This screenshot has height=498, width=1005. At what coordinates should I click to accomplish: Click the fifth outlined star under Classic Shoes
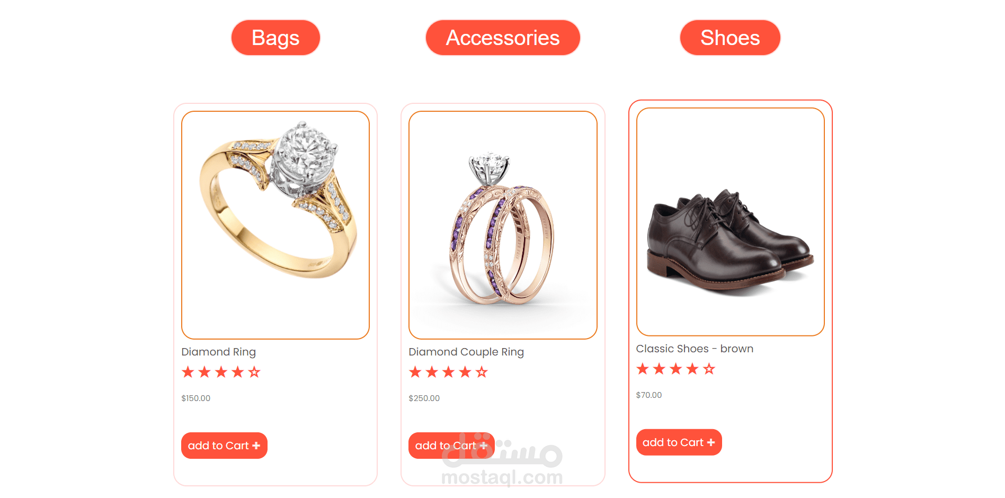coord(709,369)
